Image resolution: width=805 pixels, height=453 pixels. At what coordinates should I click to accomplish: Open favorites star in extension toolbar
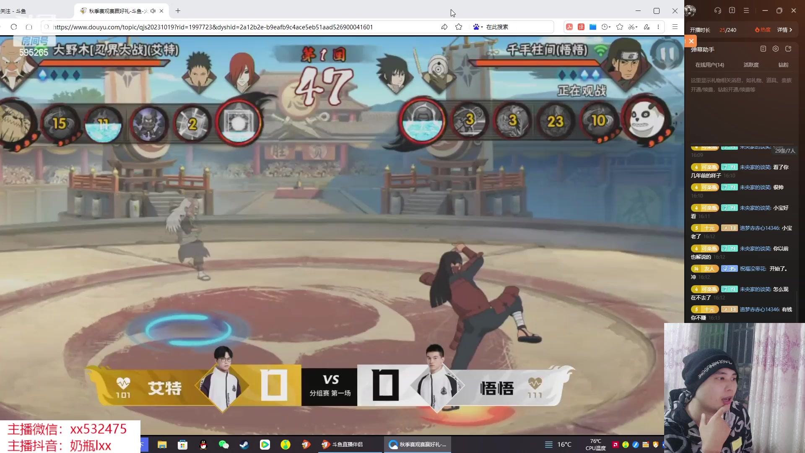[620, 27]
